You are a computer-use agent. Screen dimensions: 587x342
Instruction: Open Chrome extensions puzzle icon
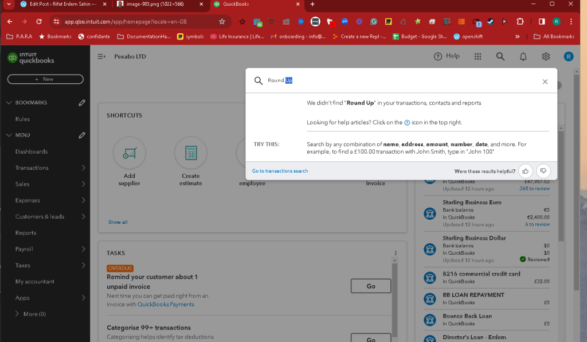tap(520, 22)
